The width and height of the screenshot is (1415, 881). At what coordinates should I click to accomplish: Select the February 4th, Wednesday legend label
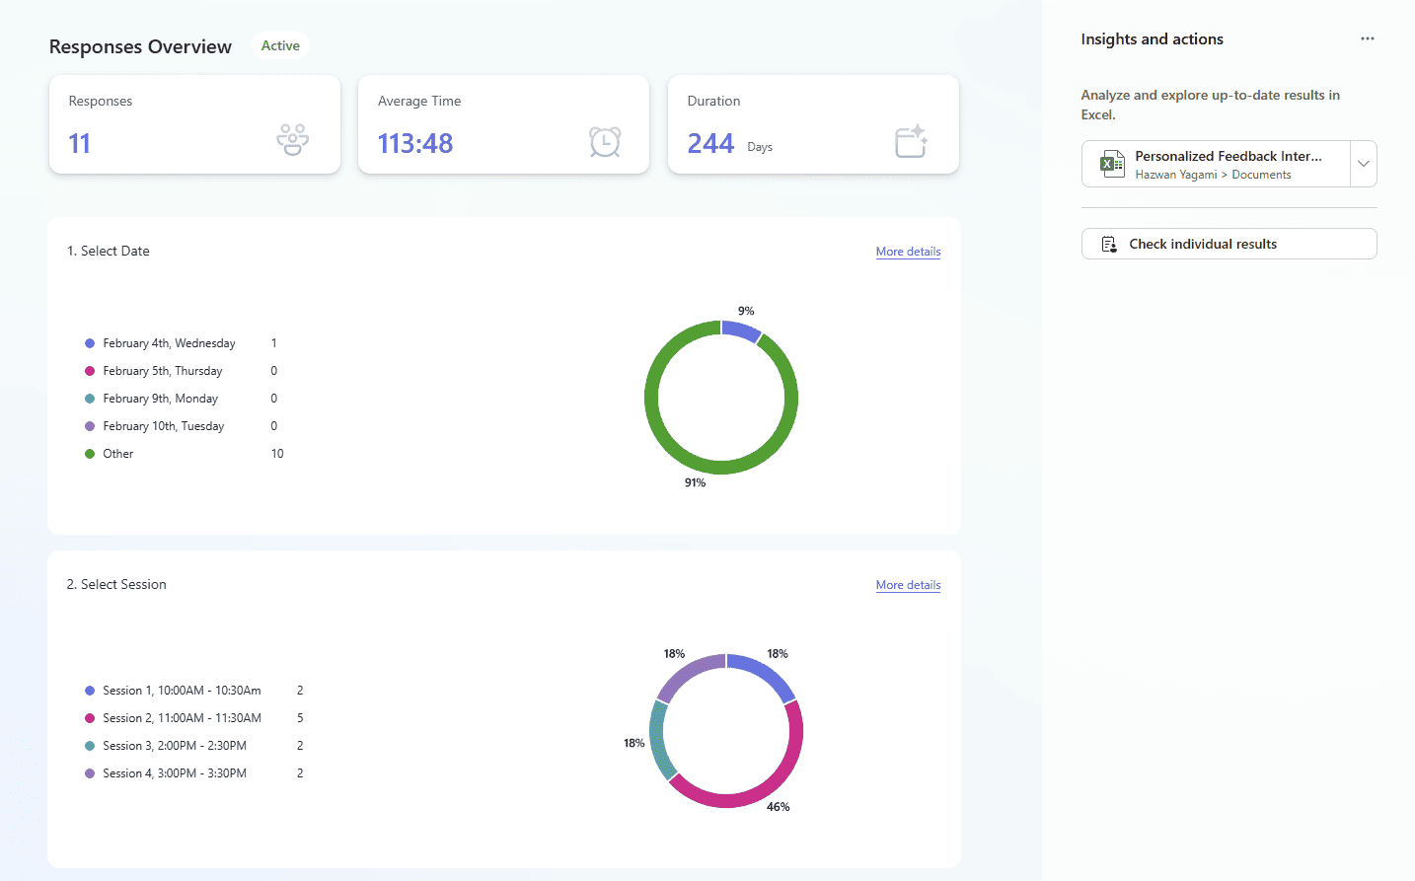pyautogui.click(x=169, y=343)
